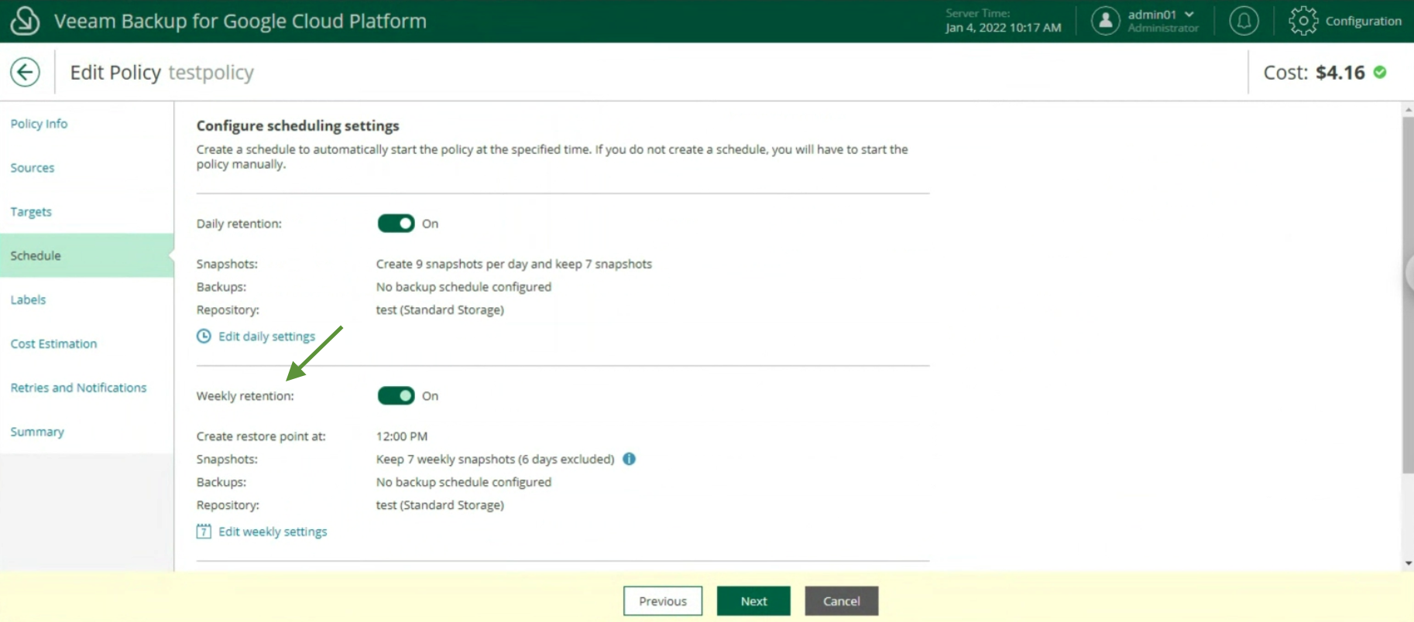Click the scrollbar up arrow
This screenshot has height=622, width=1414.
point(1408,110)
